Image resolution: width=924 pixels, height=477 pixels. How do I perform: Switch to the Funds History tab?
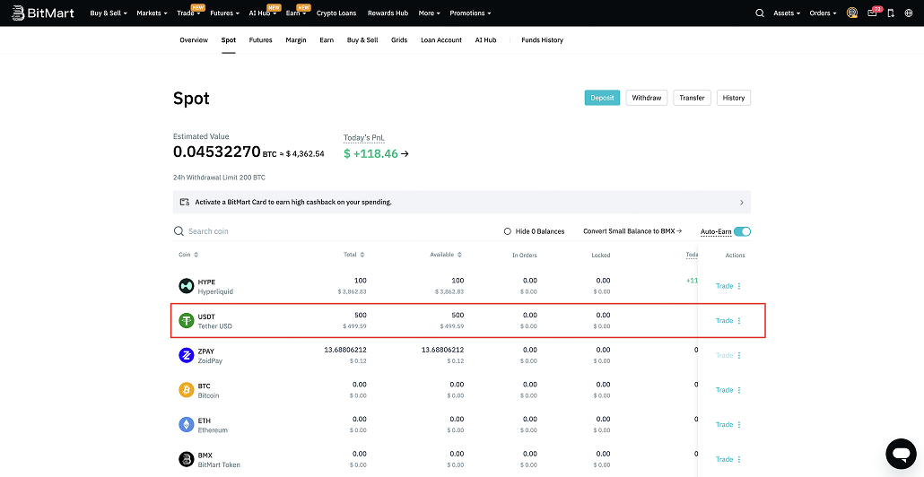(542, 40)
